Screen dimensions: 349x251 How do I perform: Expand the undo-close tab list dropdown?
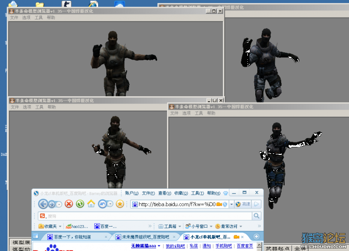[110, 204]
